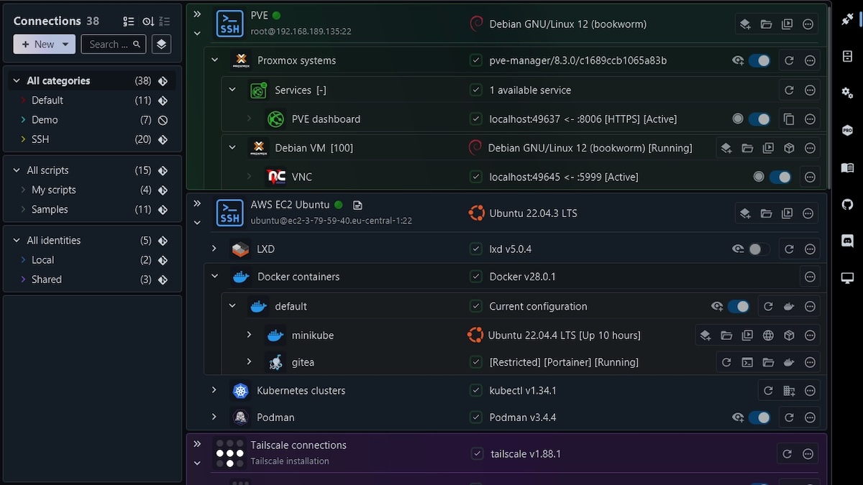
Task: Open the Discord icon in right sidebar
Action: coord(847,241)
